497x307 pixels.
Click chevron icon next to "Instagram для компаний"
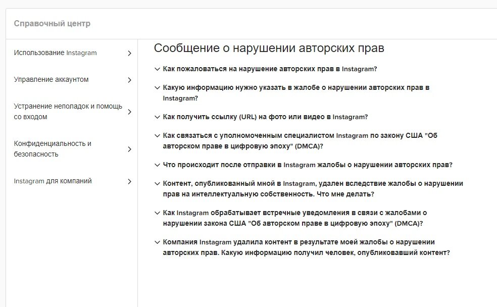click(x=129, y=181)
